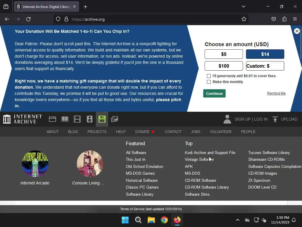
Task: Open the VOLUNTEER menu item
Action: pos(221,132)
